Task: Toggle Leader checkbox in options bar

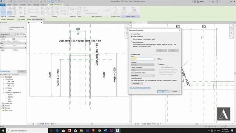Action: [x=19, y=20]
